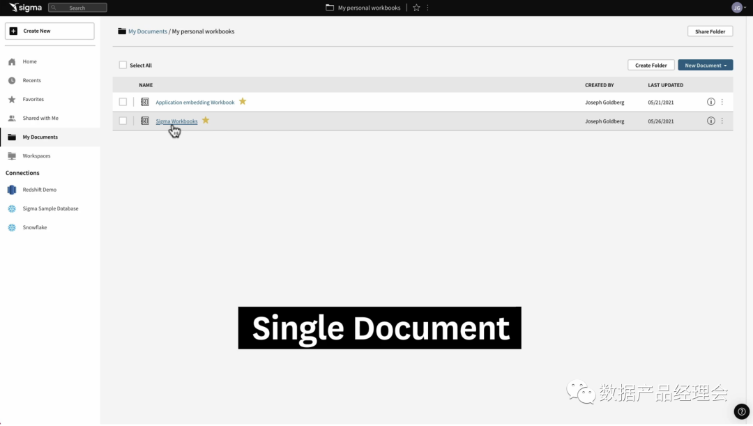
Task: Open more options for Application embedding Workbook
Action: (722, 102)
